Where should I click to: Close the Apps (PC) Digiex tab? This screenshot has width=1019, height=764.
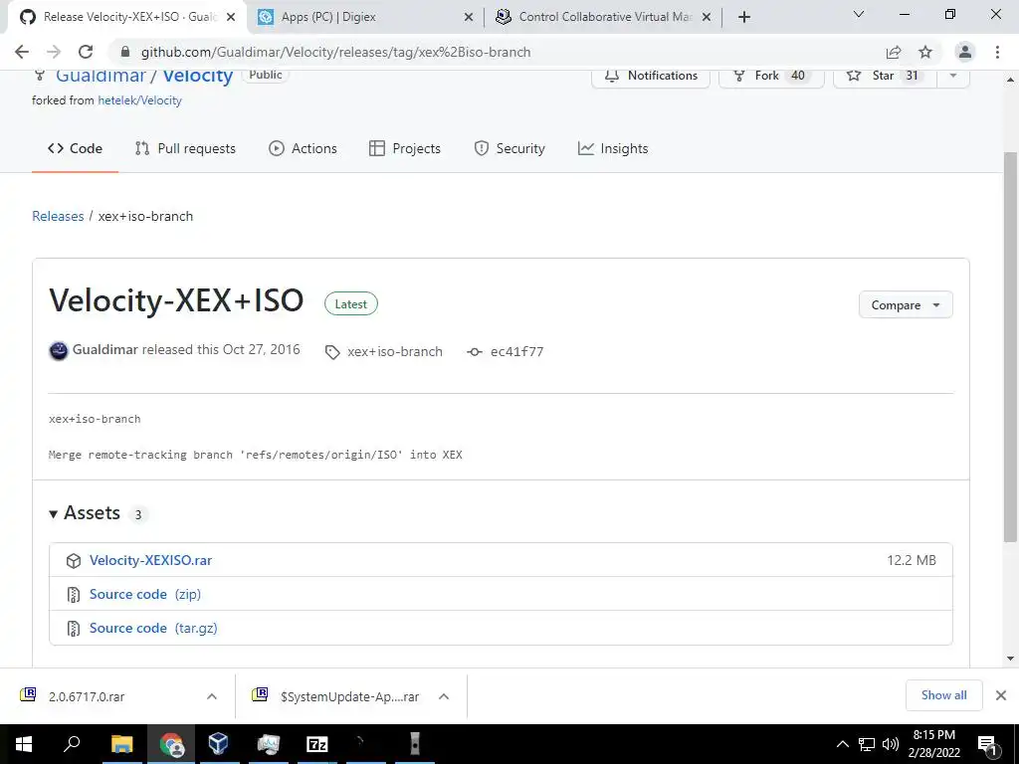[x=468, y=17]
